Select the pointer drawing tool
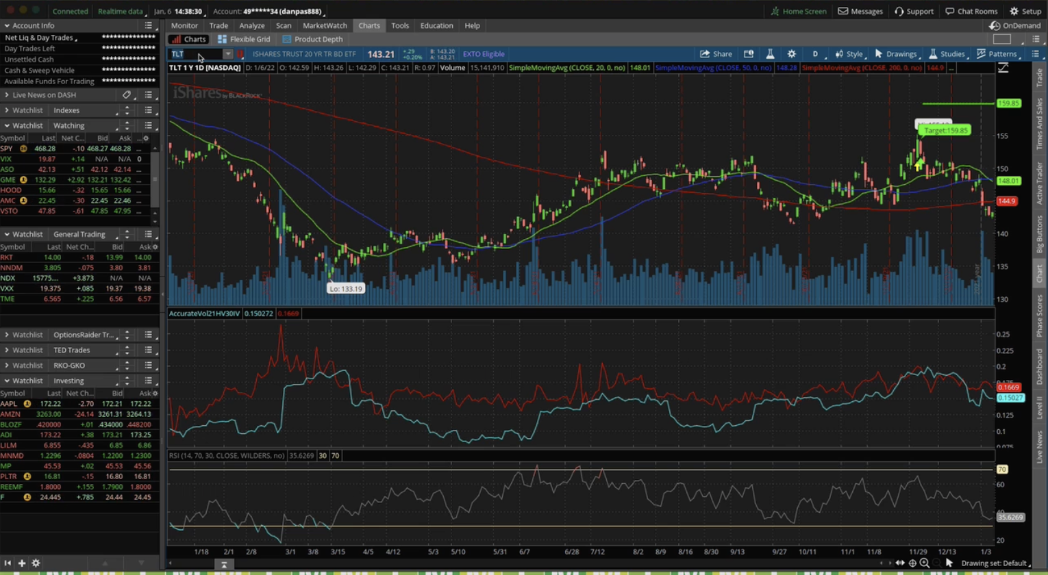Screen dimensions: 1048x575 click(x=949, y=563)
